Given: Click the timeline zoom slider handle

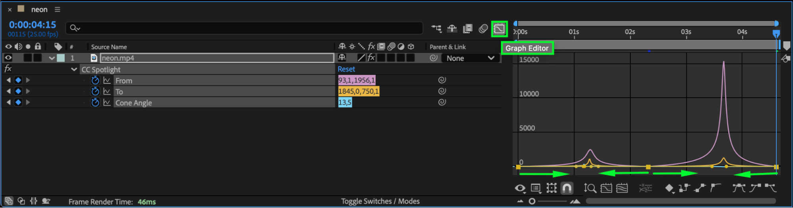Looking at the screenshot, I should tap(532, 201).
